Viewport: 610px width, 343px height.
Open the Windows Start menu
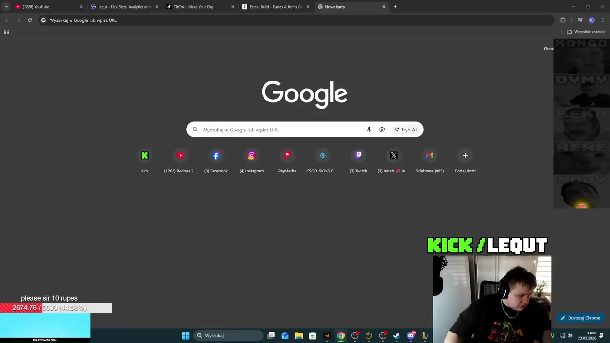(x=185, y=335)
